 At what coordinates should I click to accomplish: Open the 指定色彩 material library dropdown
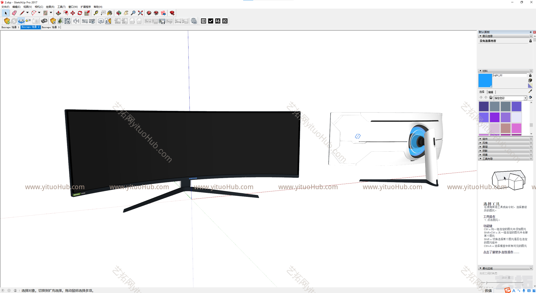510,98
